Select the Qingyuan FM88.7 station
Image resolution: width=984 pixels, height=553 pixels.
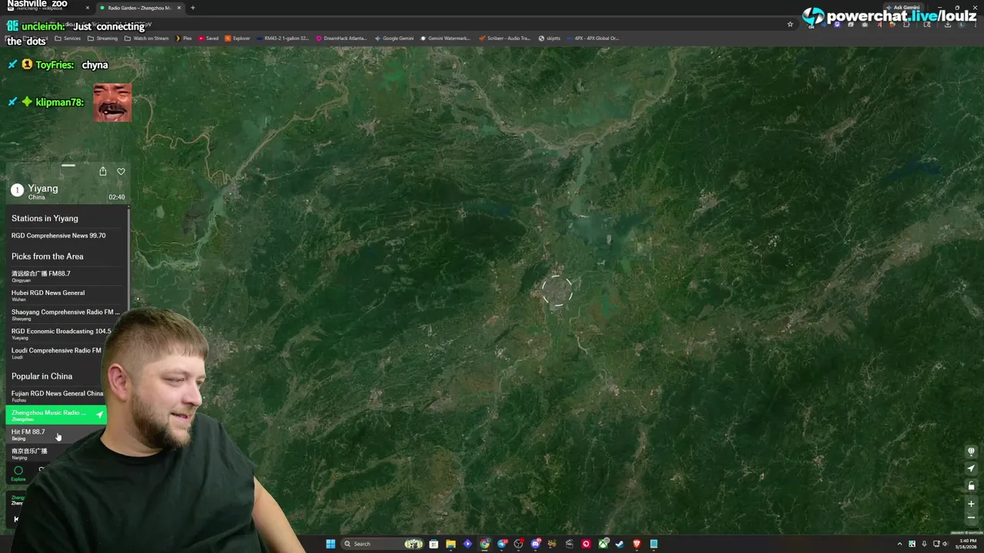(66, 276)
